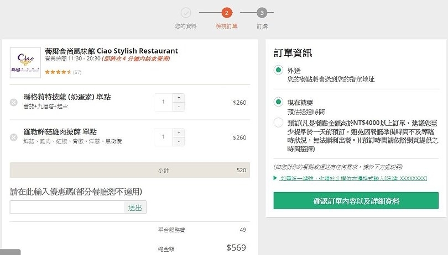Increase chicken pizza quantity
The image size is (448, 255).
coord(179,132)
